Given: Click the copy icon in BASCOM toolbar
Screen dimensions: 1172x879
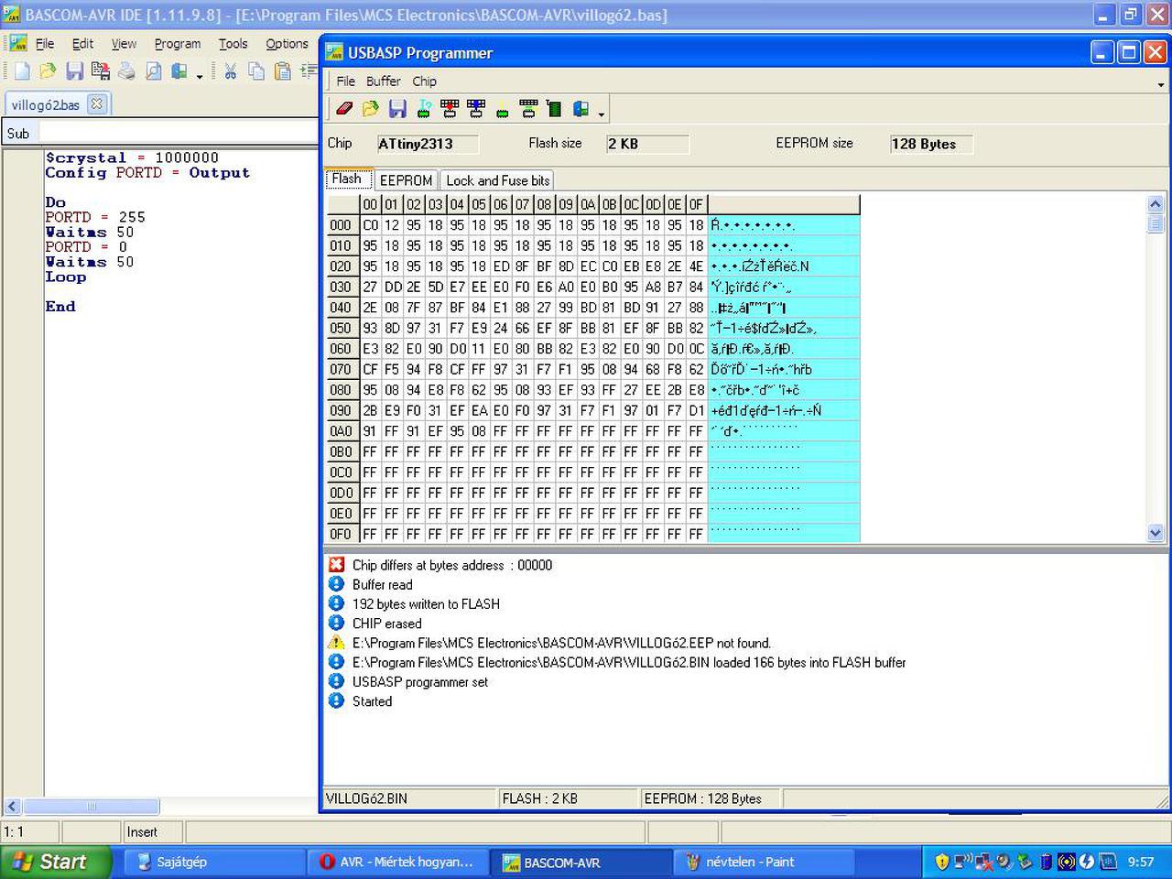Looking at the screenshot, I should click(x=256, y=71).
